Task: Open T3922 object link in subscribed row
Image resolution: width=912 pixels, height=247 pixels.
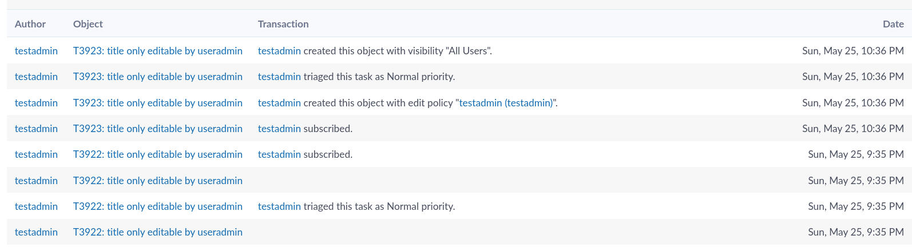Action: point(158,154)
